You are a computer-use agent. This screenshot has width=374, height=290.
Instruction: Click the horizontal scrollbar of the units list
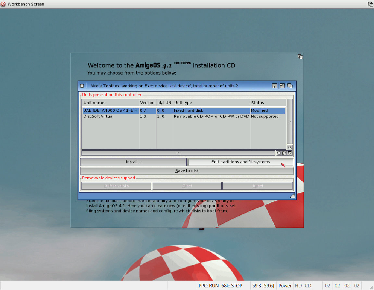[178, 153]
